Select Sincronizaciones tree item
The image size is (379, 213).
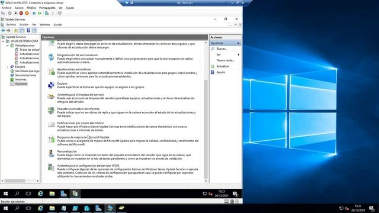[25, 75]
